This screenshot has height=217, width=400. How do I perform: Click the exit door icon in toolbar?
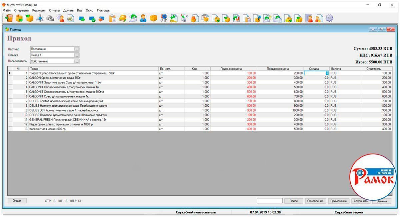pos(9,18)
